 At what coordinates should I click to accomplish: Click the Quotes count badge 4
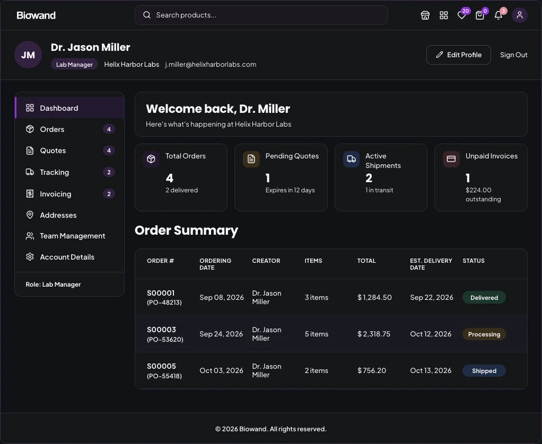109,150
